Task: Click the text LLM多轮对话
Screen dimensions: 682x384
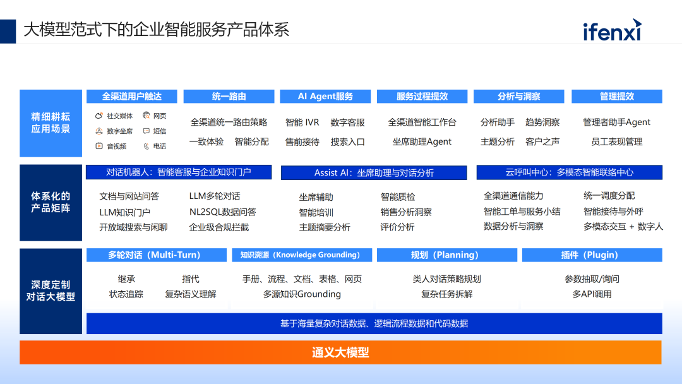Action: (x=215, y=196)
